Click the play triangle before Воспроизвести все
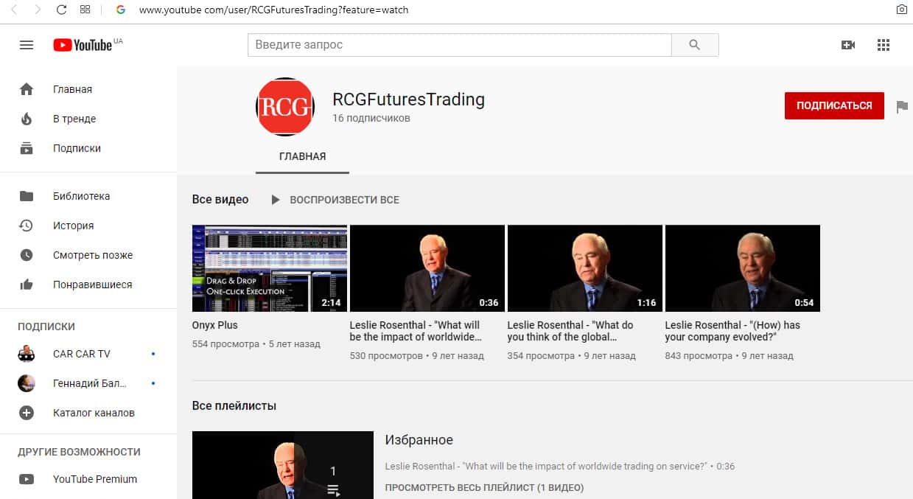Screen dimensions: 913x499 [x=275, y=200]
